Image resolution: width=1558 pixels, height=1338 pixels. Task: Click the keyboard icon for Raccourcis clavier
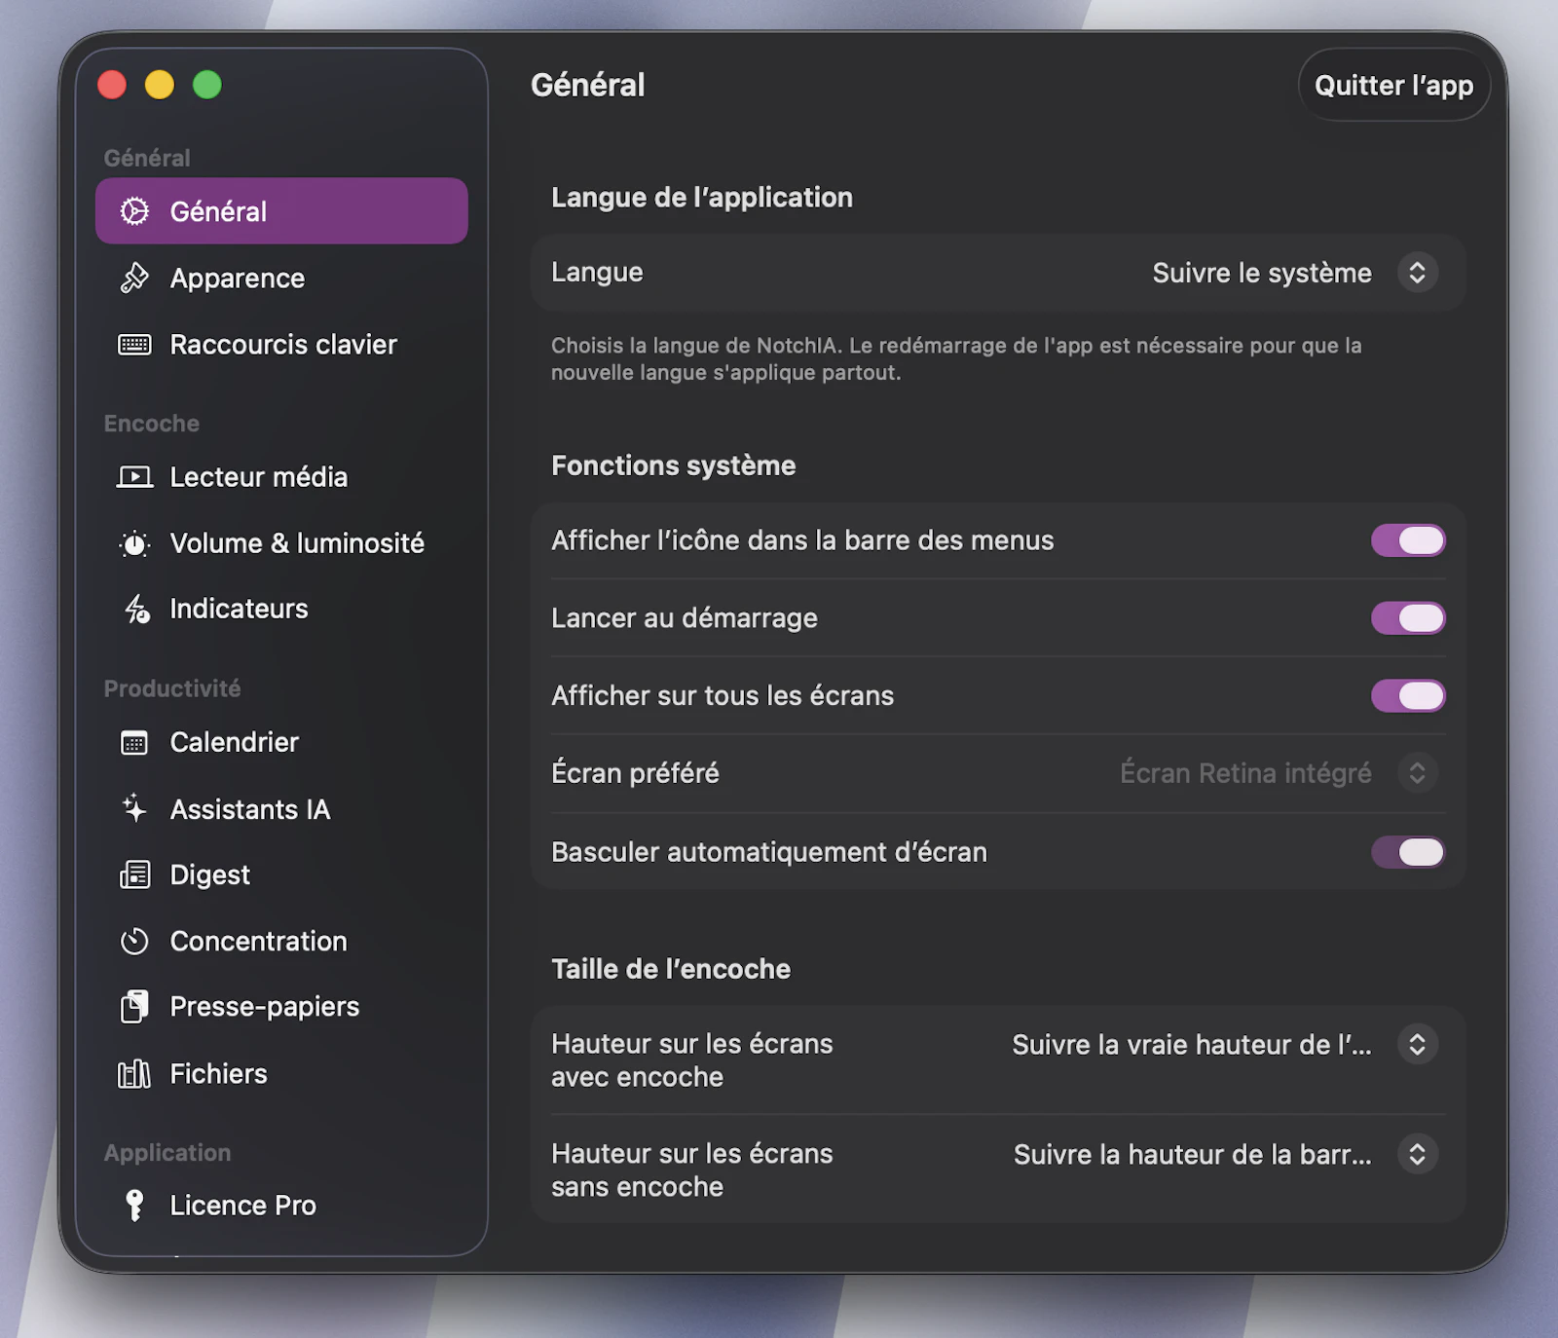(x=134, y=345)
